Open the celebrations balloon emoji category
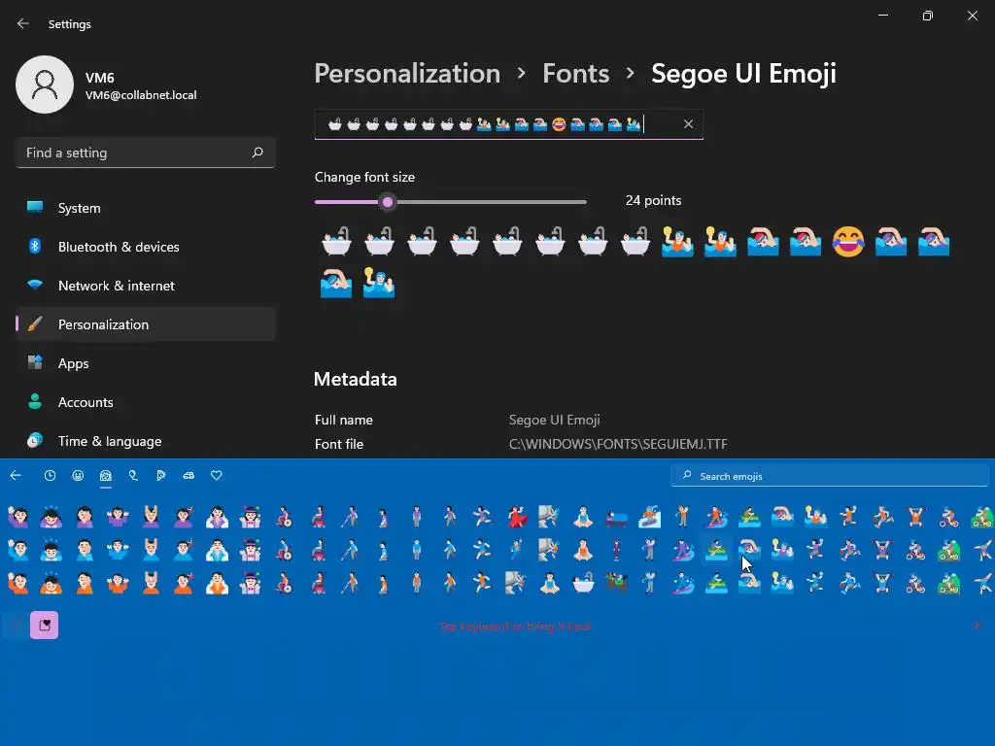Viewport: 995px width, 746px height. [x=133, y=476]
